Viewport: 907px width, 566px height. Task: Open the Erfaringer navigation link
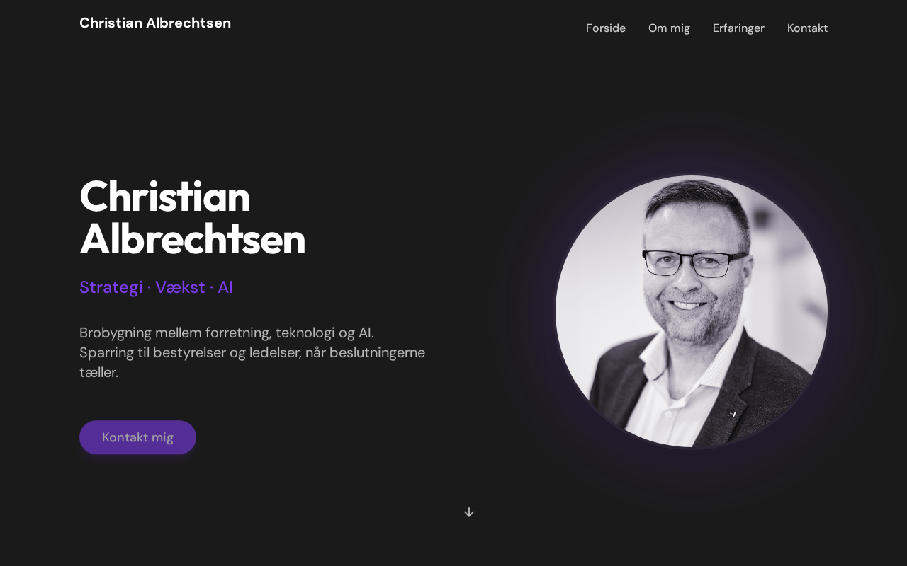(738, 28)
